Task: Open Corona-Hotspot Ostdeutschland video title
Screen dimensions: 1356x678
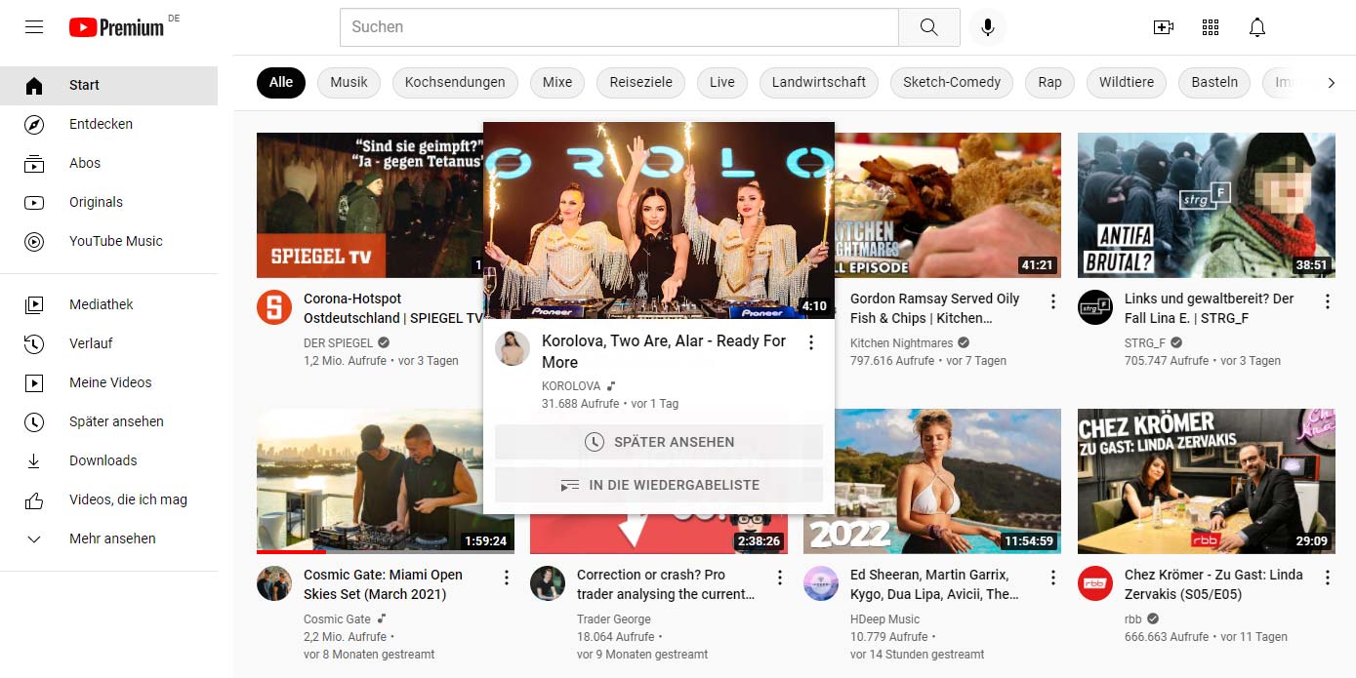Action: (x=393, y=308)
